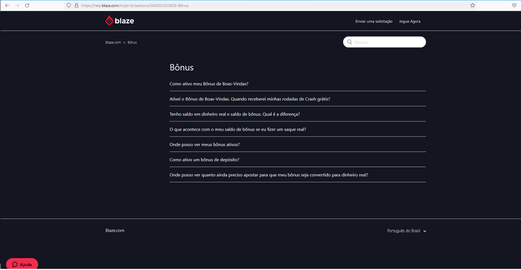Go to Jogue Agora

(x=410, y=22)
